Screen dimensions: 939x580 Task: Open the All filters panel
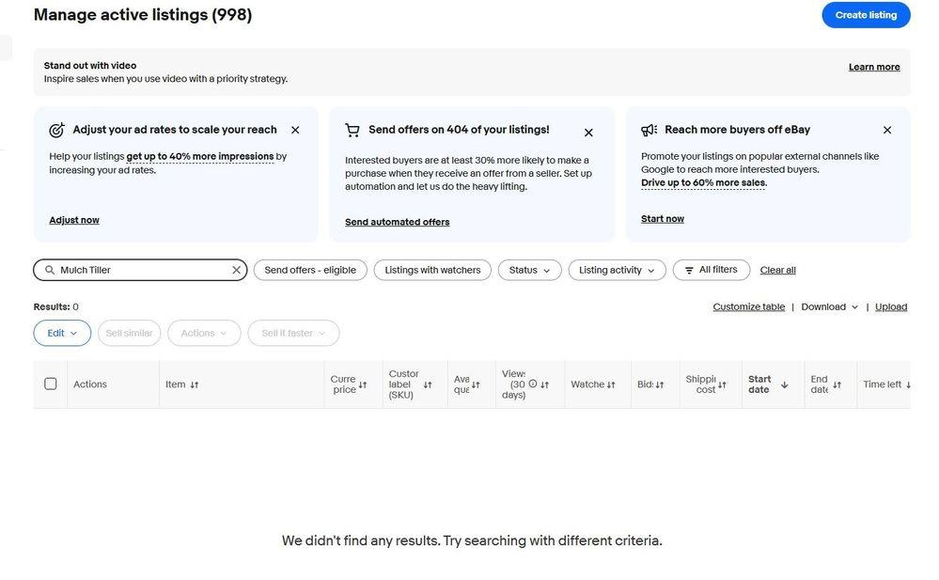pos(712,270)
